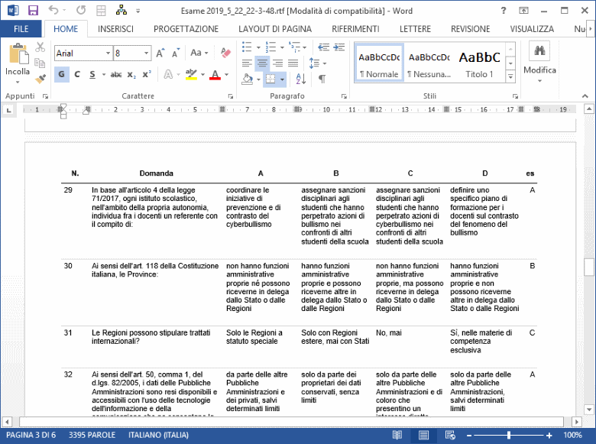Viewport: 596px width, 444px height.
Task: Click the Clear Formatting eraser icon
Action: [x=225, y=53]
